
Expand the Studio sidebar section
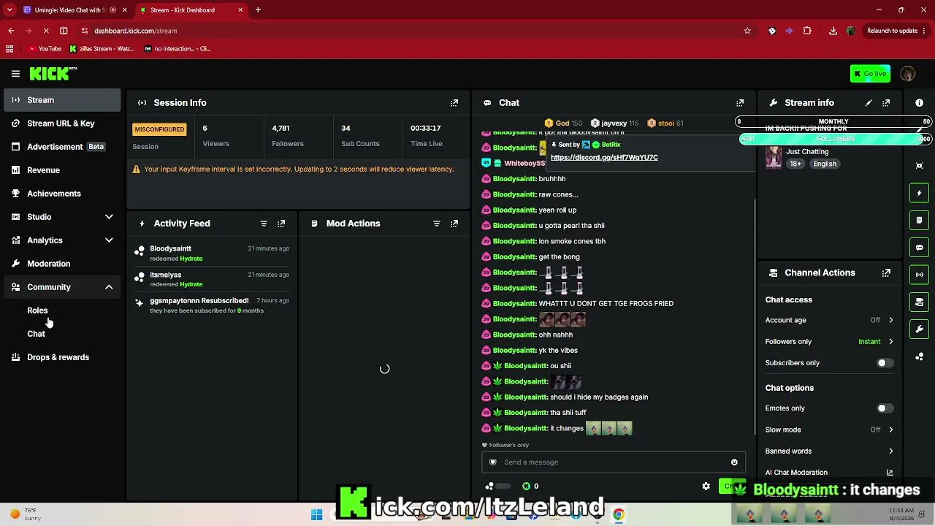(x=109, y=217)
